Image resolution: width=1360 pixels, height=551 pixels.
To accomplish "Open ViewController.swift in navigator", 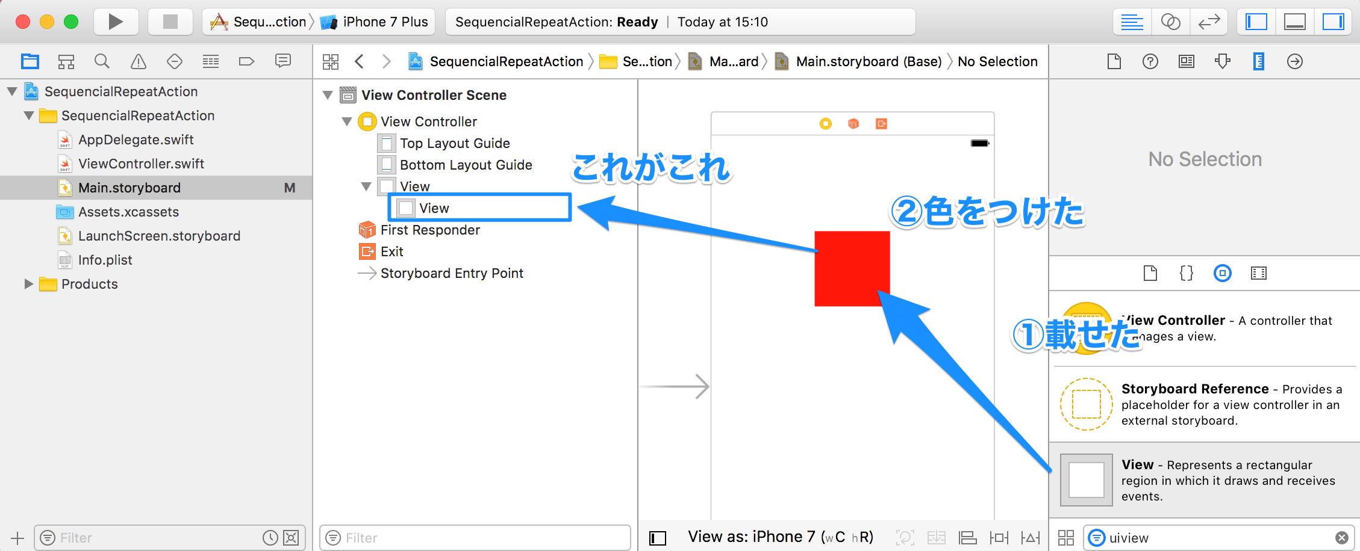I will [141, 164].
